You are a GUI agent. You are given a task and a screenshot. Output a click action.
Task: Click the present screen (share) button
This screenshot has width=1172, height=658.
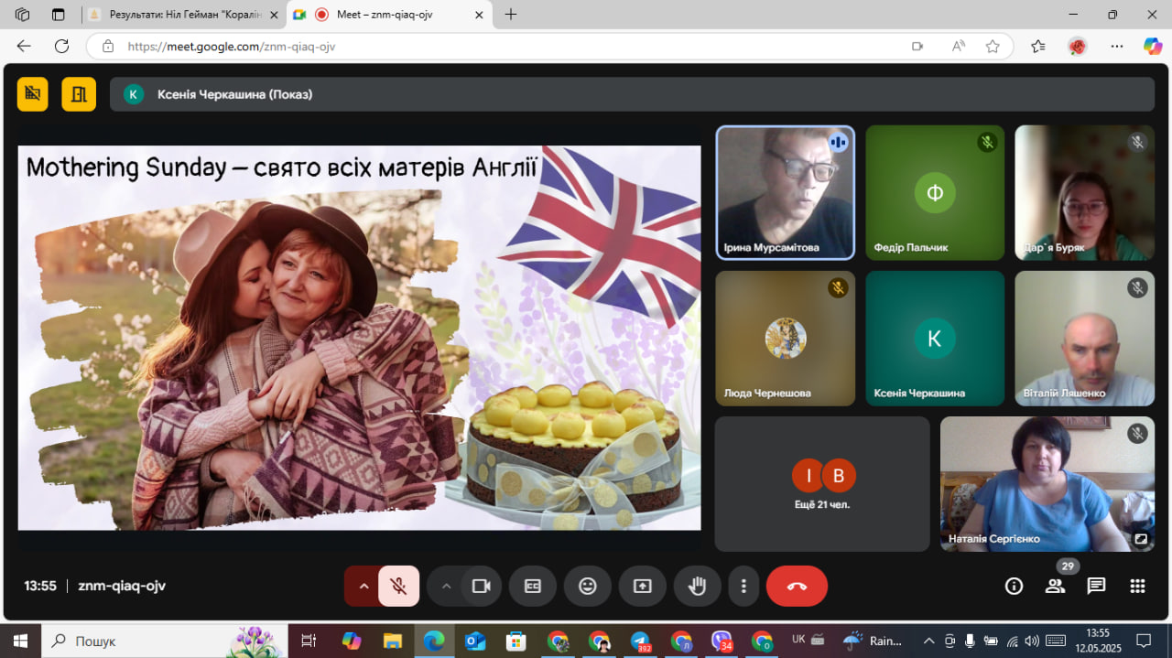click(x=643, y=586)
